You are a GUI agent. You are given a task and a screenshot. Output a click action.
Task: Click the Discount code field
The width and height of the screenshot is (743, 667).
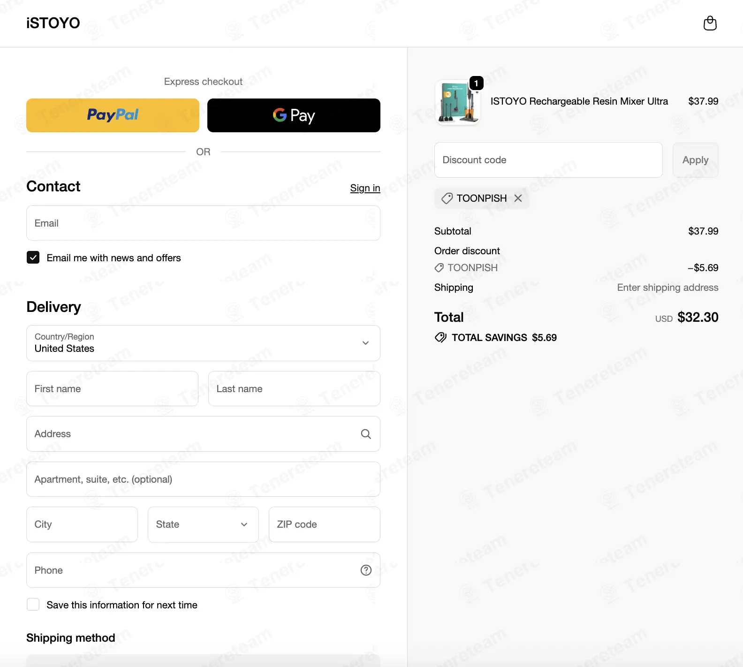pyautogui.click(x=548, y=160)
